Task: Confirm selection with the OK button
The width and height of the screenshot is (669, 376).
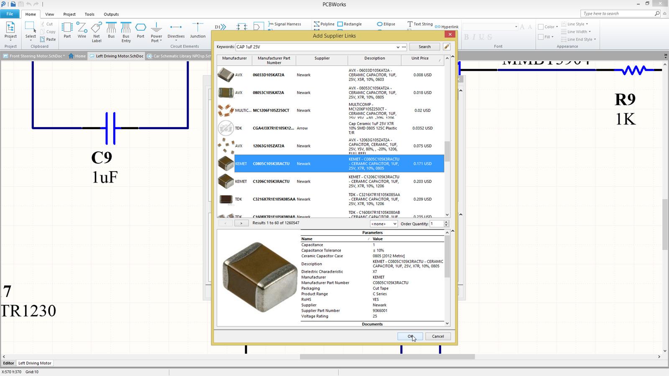Action: pos(409,336)
